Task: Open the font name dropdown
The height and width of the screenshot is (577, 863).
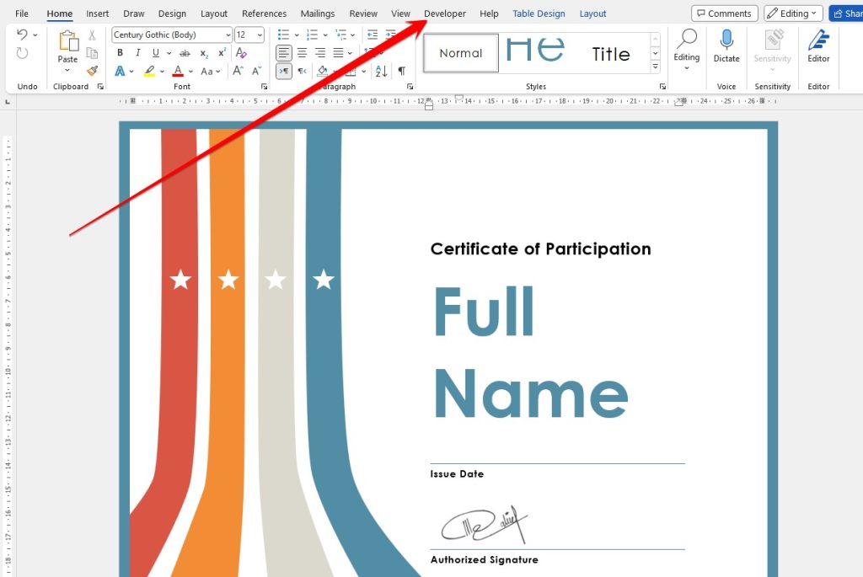Action: [228, 35]
